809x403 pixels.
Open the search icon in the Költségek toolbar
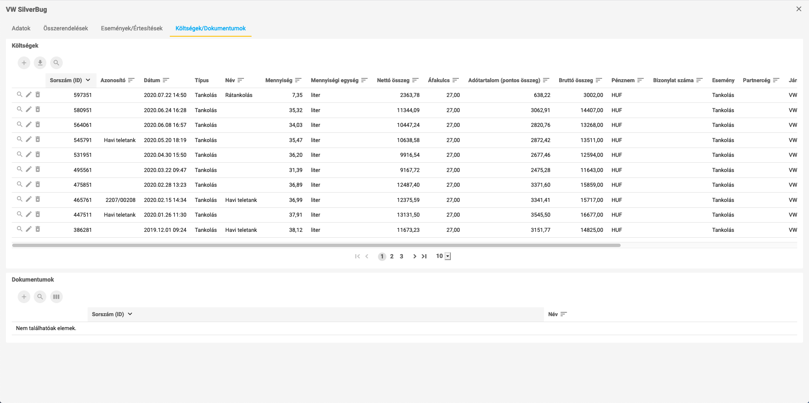pyautogui.click(x=56, y=63)
